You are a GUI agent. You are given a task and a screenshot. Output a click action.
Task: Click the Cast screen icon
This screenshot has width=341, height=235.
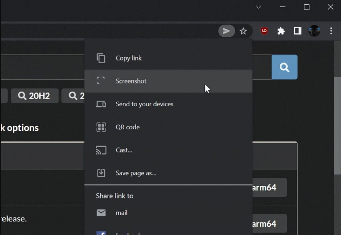pyautogui.click(x=101, y=150)
